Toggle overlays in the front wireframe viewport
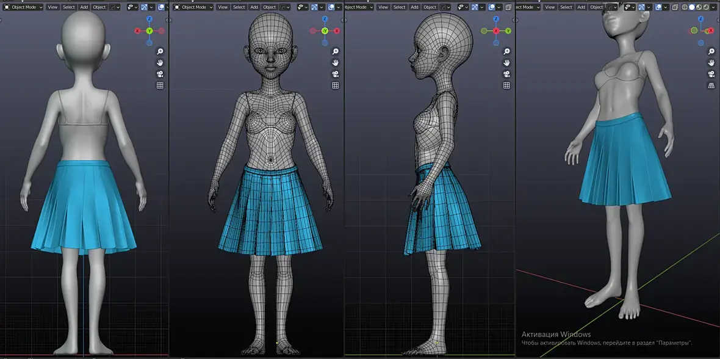Image resolution: width=720 pixels, height=359 pixels. [331, 7]
